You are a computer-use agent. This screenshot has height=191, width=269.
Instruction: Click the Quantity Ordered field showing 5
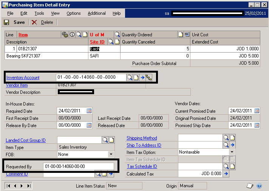tap(155, 49)
